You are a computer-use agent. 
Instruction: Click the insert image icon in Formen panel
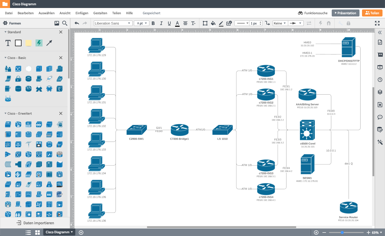coord(57,23)
